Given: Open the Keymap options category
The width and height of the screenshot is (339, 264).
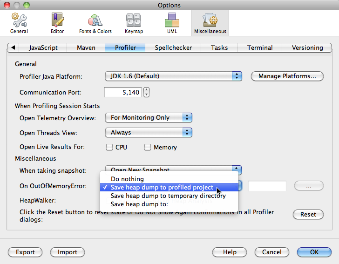Looking at the screenshot, I should click(x=134, y=23).
